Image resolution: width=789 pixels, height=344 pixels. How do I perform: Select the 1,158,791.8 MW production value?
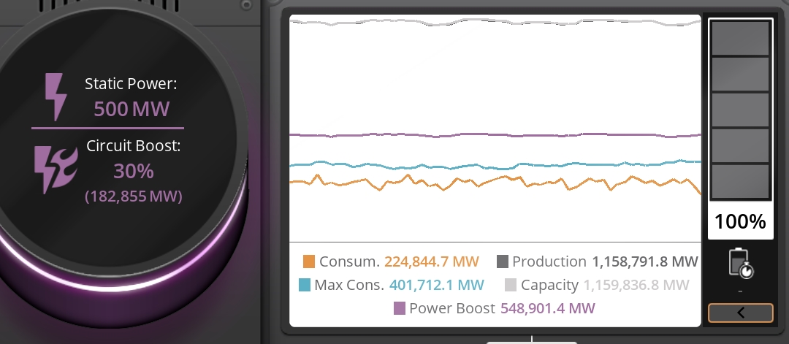coord(645,261)
